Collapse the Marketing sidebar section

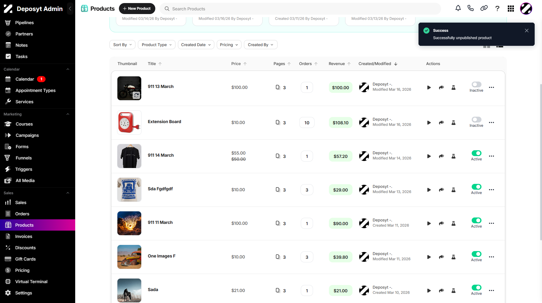click(68, 114)
